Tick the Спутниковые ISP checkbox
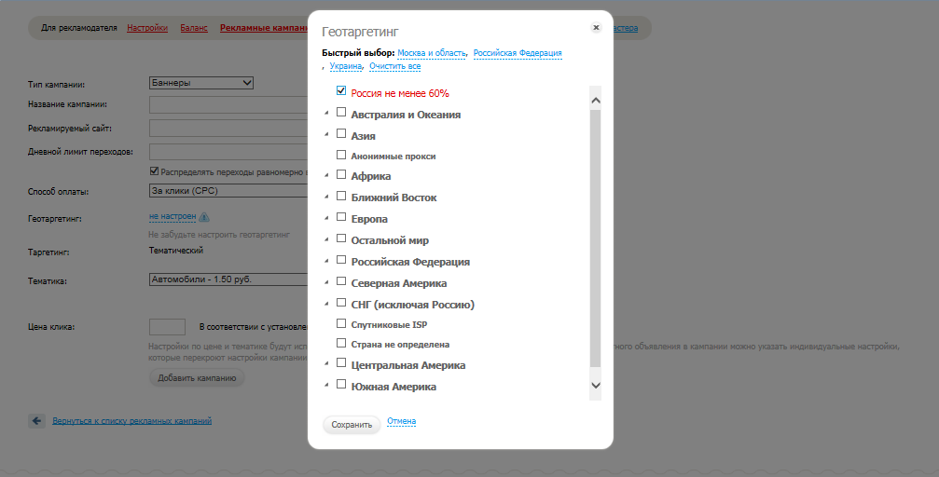The image size is (939, 477). [341, 323]
